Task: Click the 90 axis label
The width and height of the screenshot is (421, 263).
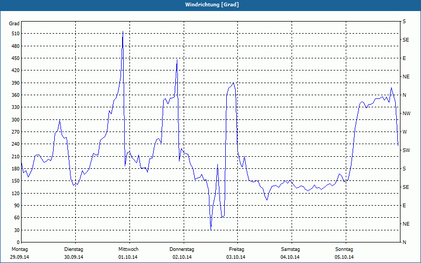Action: coord(17,206)
